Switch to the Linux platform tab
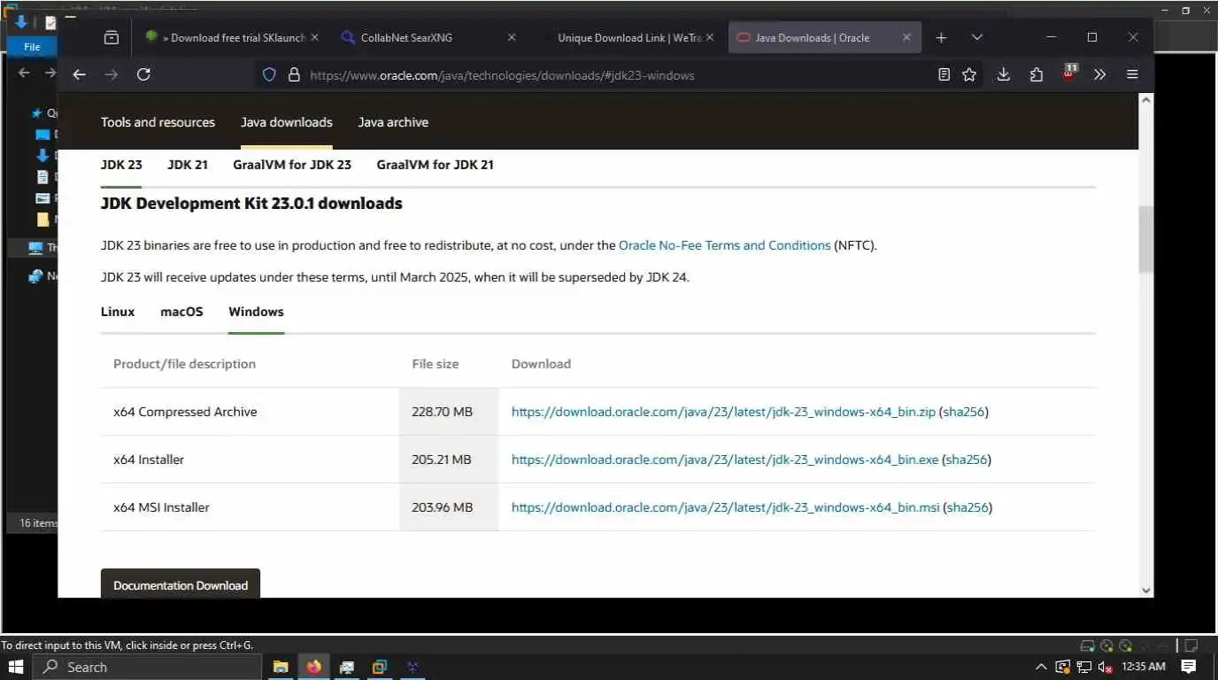 pos(118,312)
